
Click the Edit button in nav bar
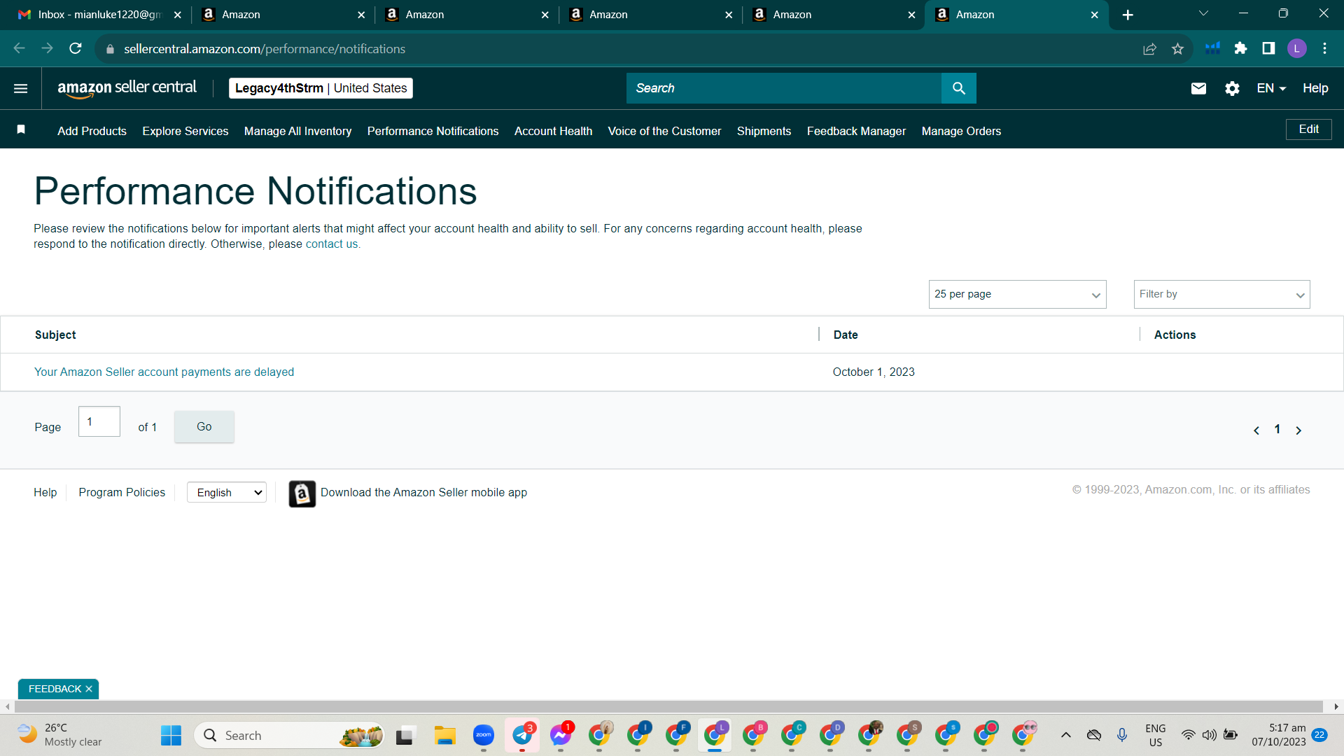pos(1308,129)
